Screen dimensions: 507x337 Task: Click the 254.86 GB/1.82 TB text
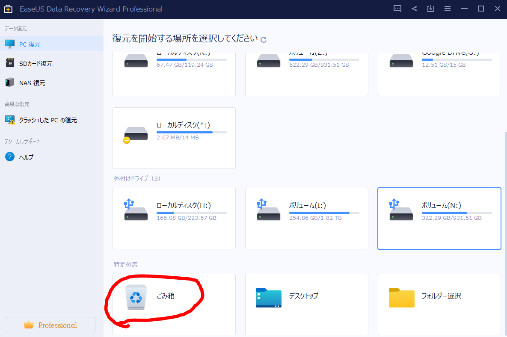point(315,218)
